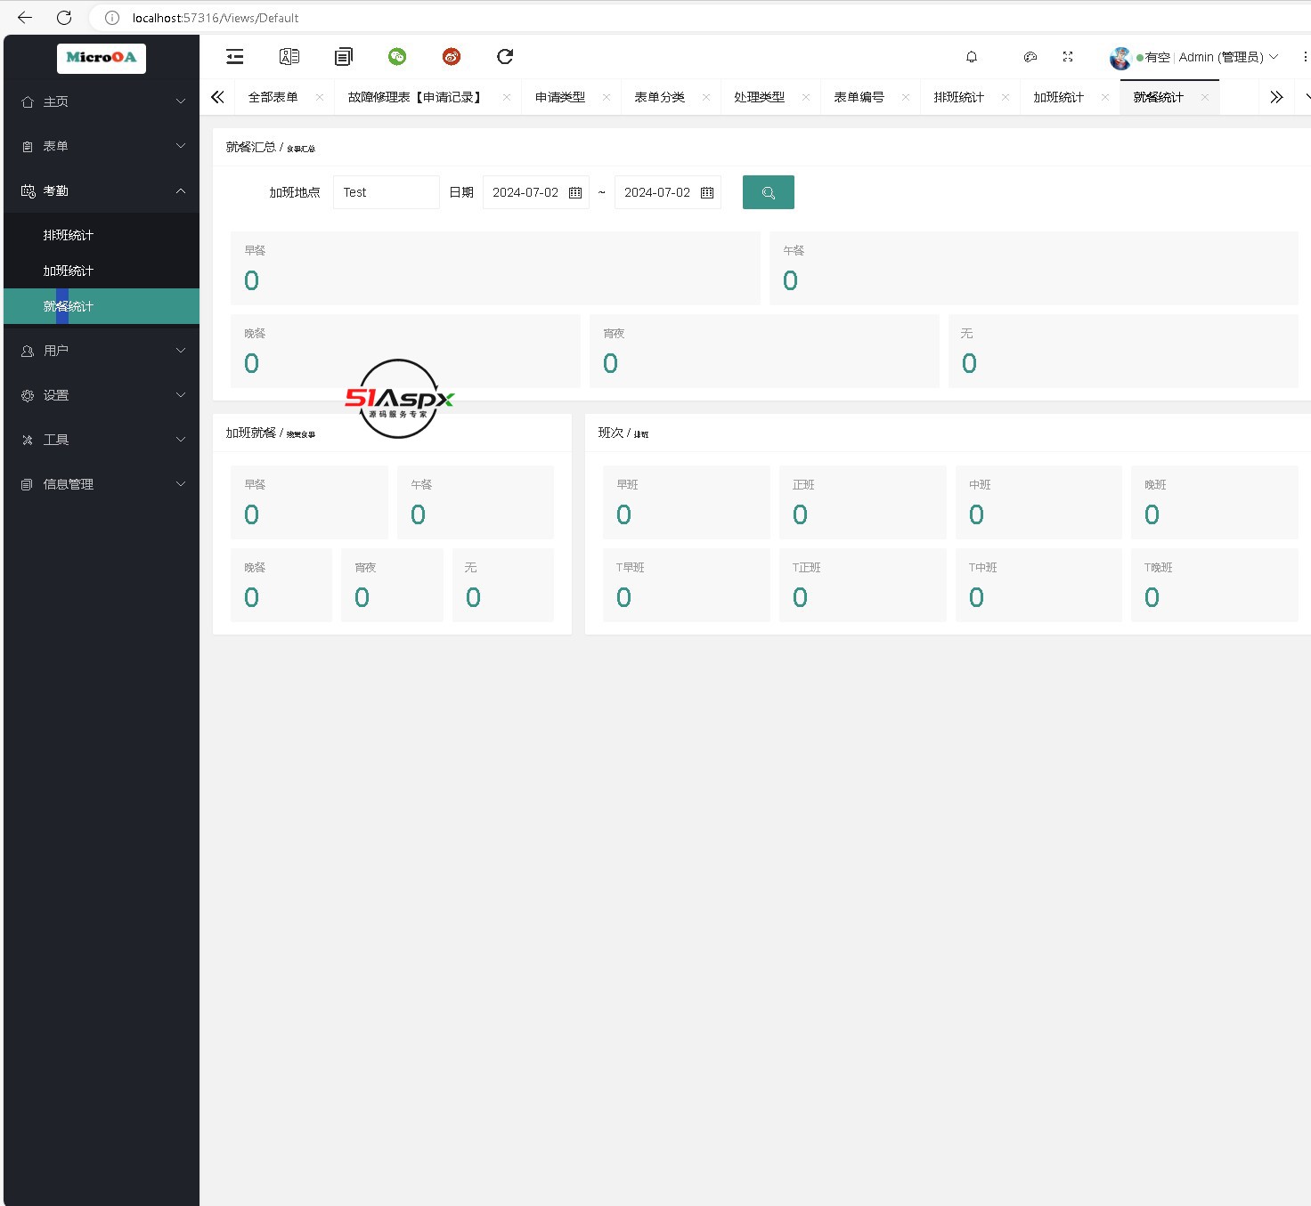Open the contacts address book icon

[x=289, y=57]
